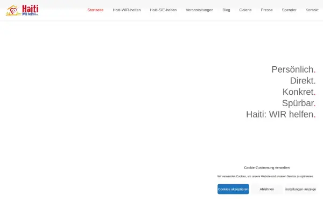This screenshot has height=202, width=323.
Task: Accept cookies with 'Cookies akzeptieren' button
Action: tap(233, 189)
